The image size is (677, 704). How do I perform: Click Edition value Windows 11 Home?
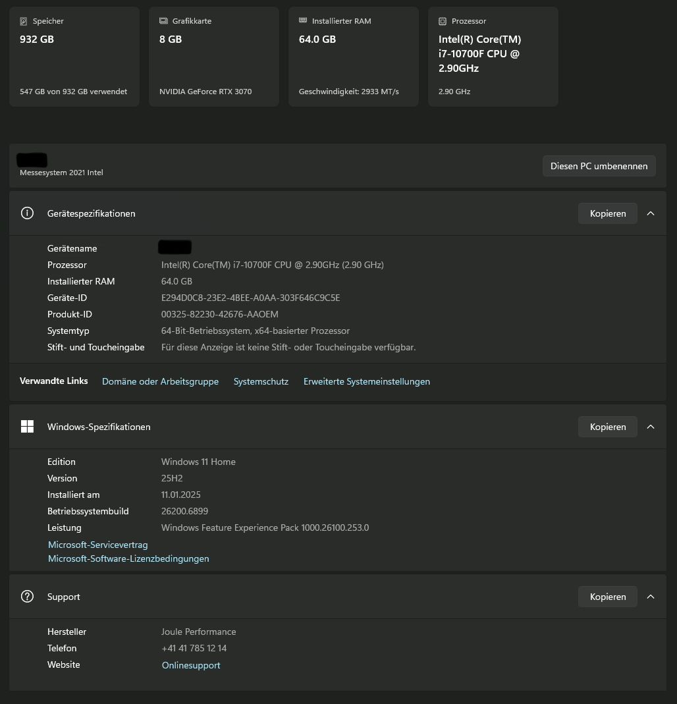tap(198, 462)
